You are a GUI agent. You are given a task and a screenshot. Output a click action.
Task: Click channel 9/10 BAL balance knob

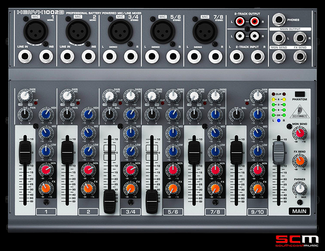pyautogui.click(x=236, y=115)
